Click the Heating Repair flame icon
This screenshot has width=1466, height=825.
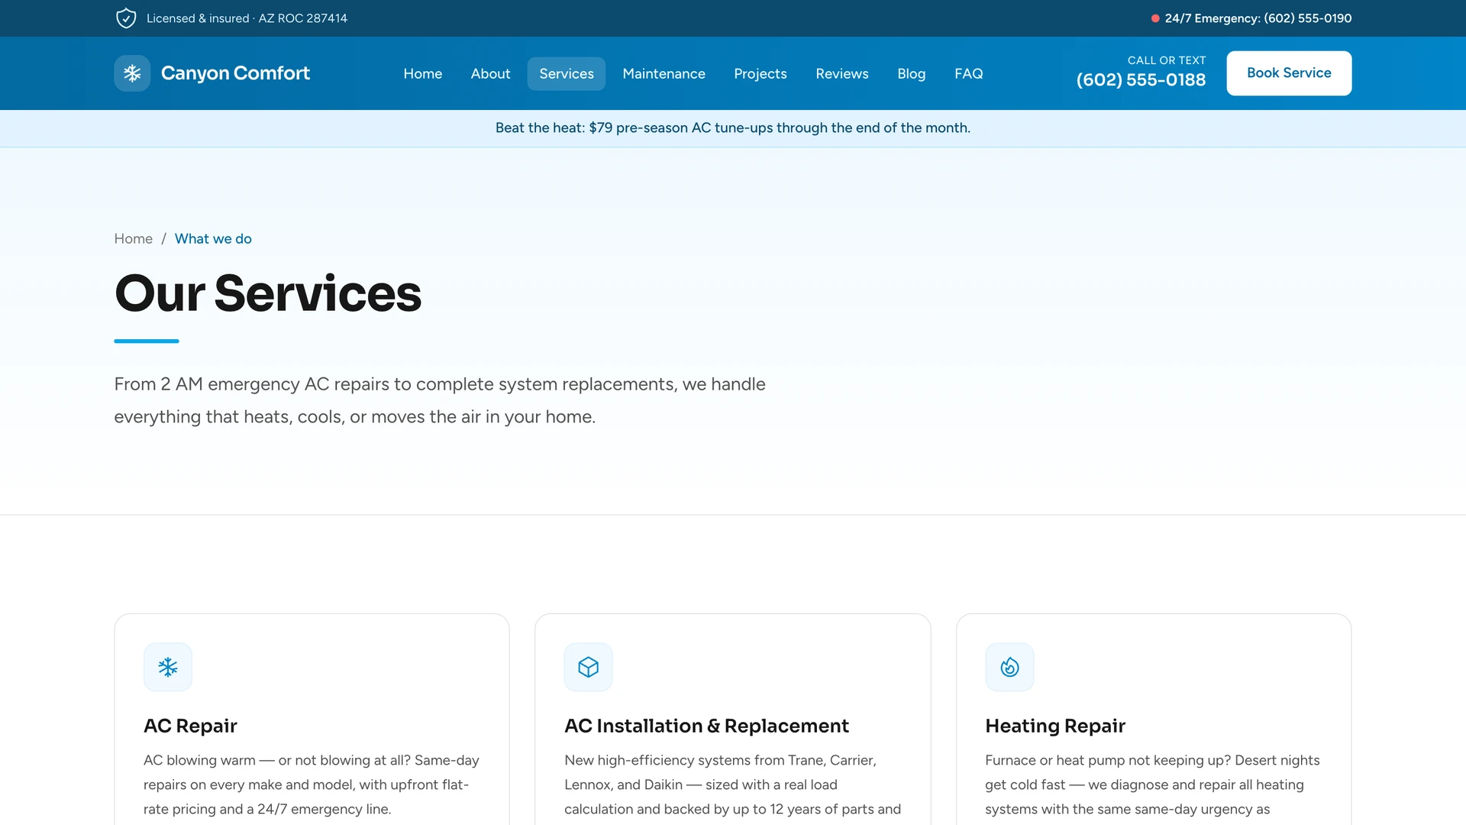pyautogui.click(x=1009, y=667)
